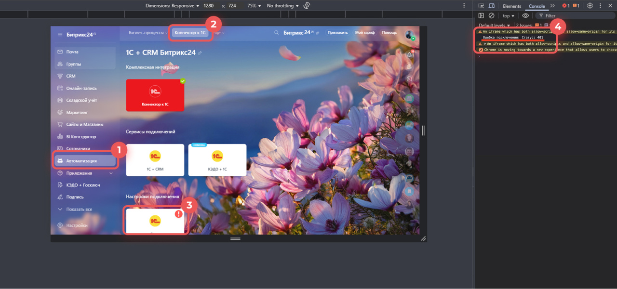Open device toolbar three-dot menu

coord(464,6)
